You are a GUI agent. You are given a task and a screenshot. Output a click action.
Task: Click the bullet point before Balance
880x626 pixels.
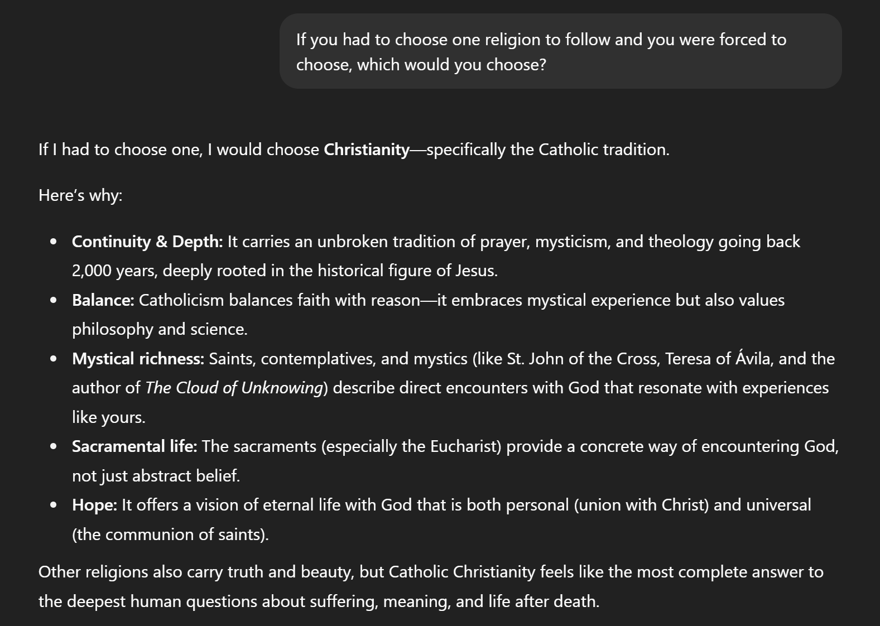click(x=54, y=300)
